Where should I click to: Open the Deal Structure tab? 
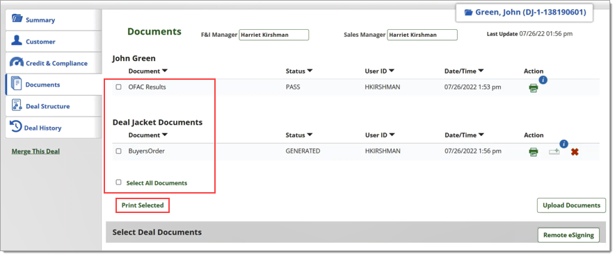point(54,106)
